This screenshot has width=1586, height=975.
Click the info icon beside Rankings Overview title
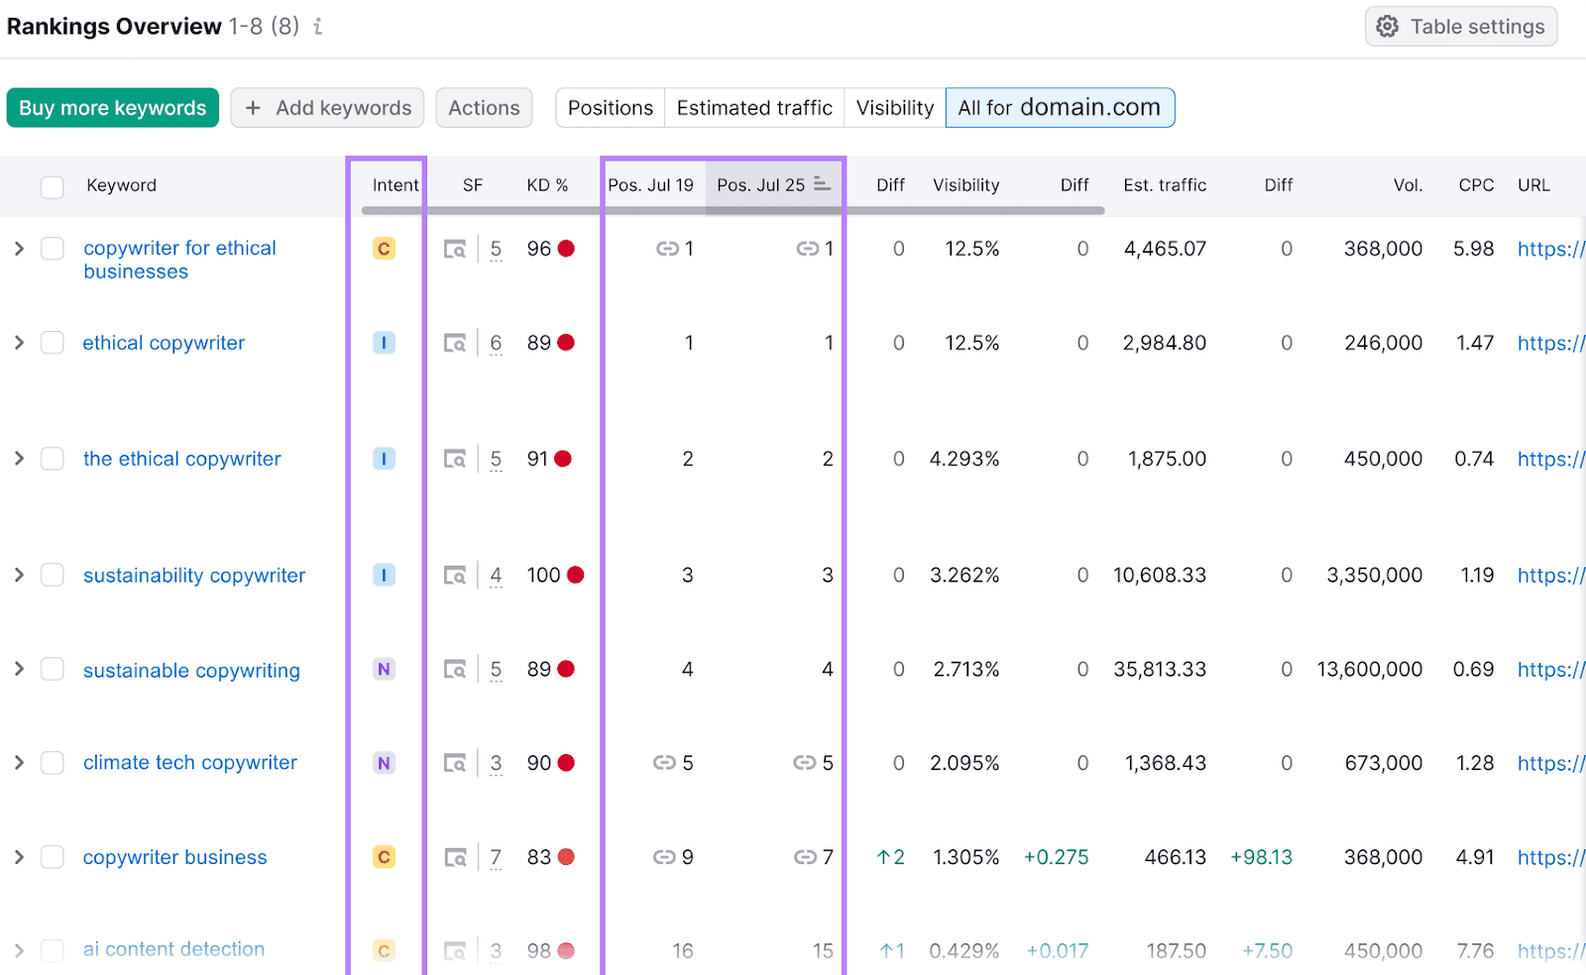(317, 27)
